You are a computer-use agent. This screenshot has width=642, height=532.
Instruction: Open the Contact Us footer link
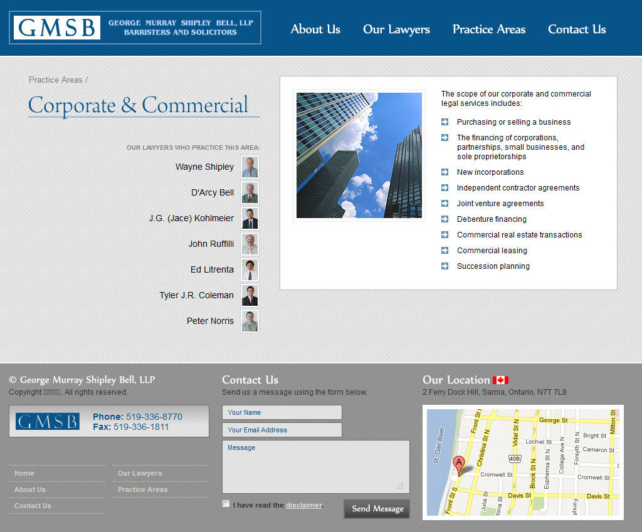[33, 506]
